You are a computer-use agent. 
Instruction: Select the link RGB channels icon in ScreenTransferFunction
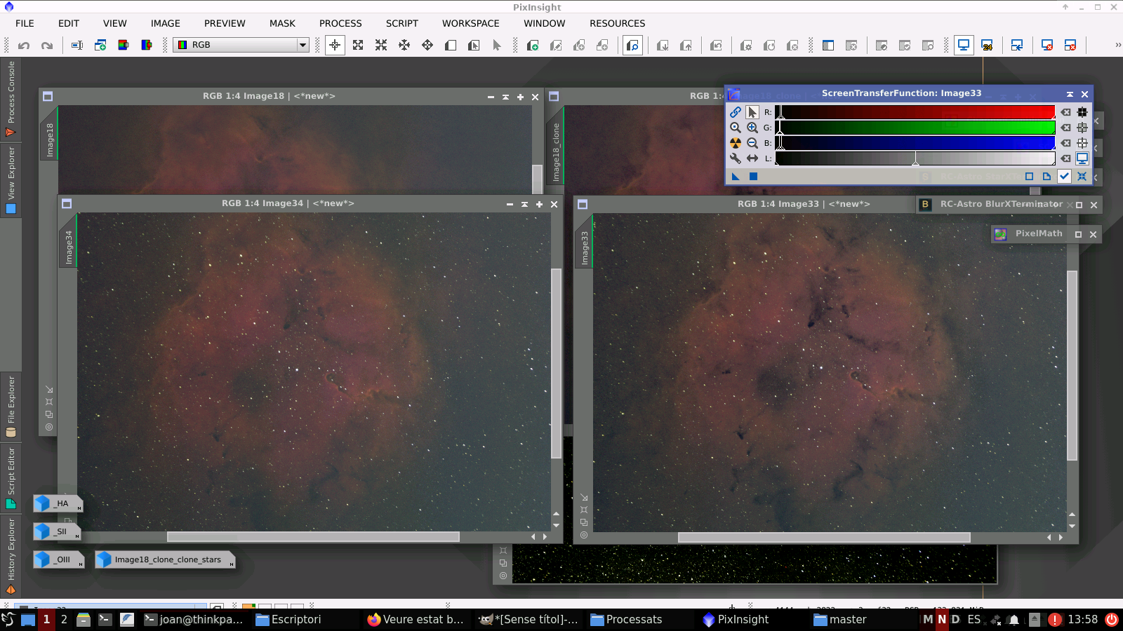[x=736, y=112]
